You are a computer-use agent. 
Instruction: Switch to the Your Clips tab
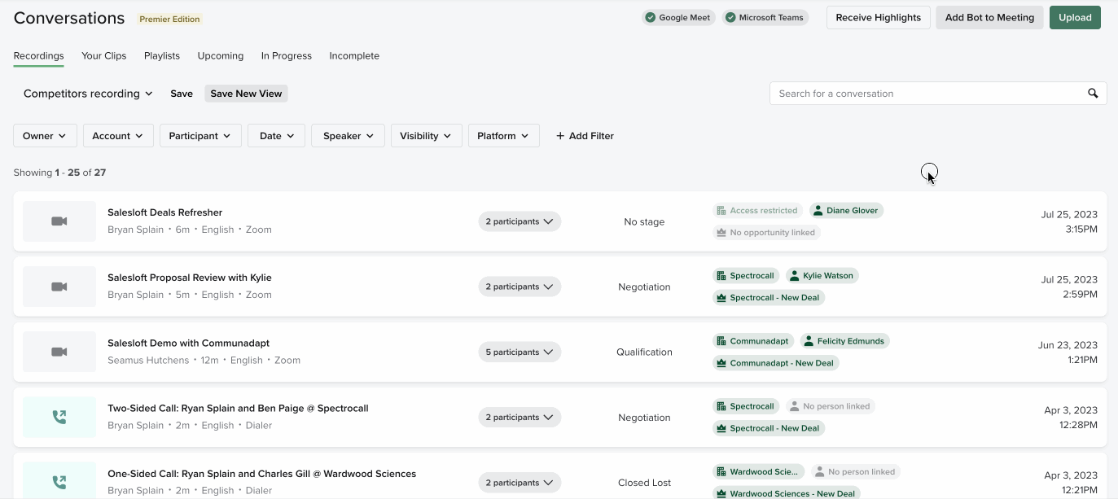[104, 56]
